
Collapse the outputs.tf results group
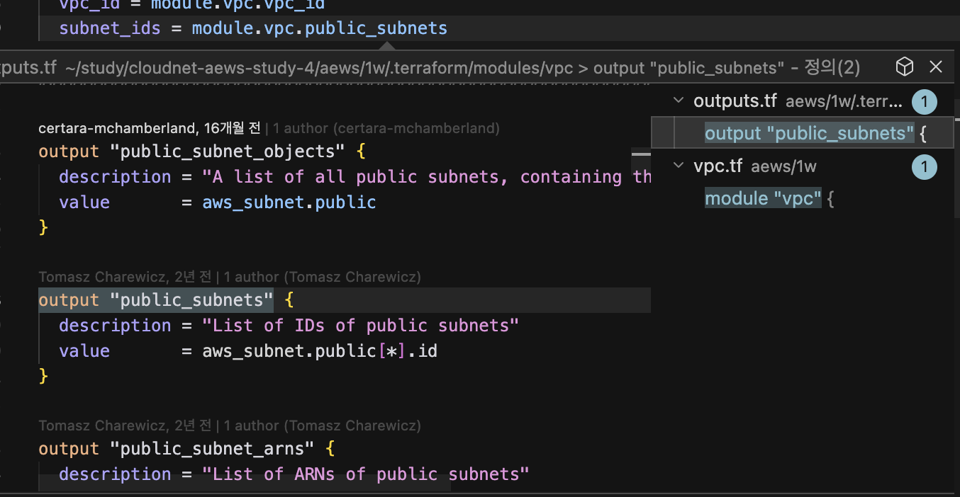678,101
